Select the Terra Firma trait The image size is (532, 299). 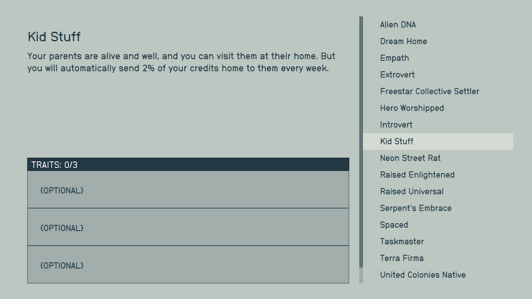coord(401,258)
